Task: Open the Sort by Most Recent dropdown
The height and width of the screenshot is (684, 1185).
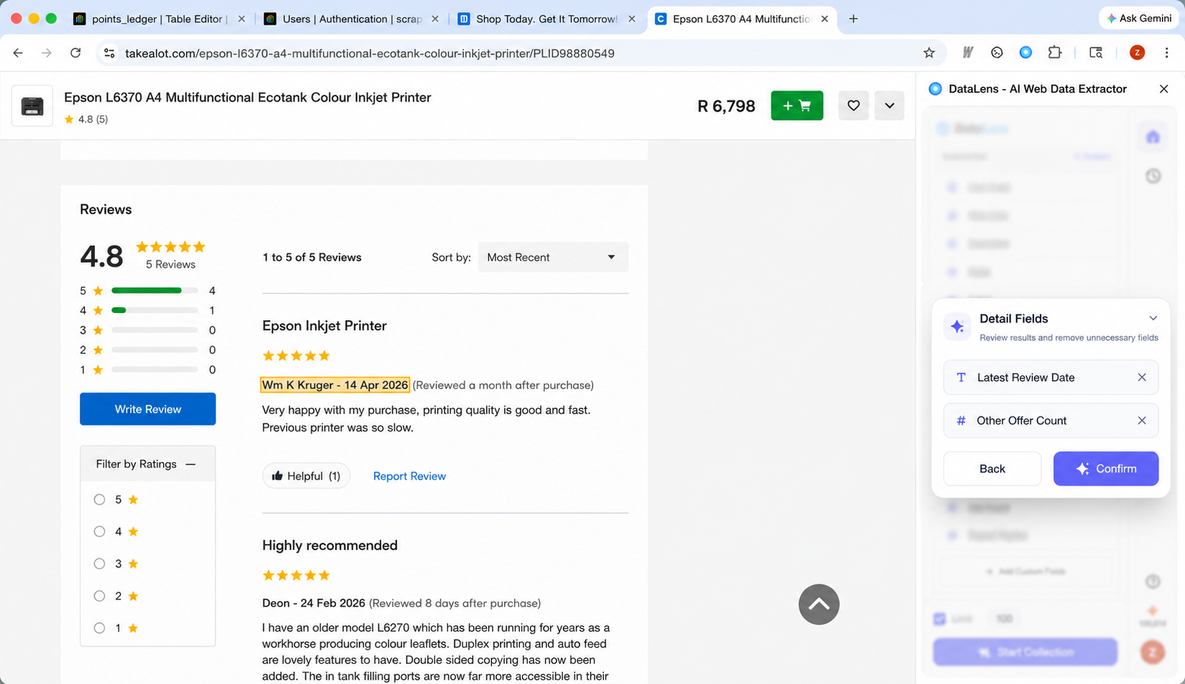Action: click(x=553, y=257)
